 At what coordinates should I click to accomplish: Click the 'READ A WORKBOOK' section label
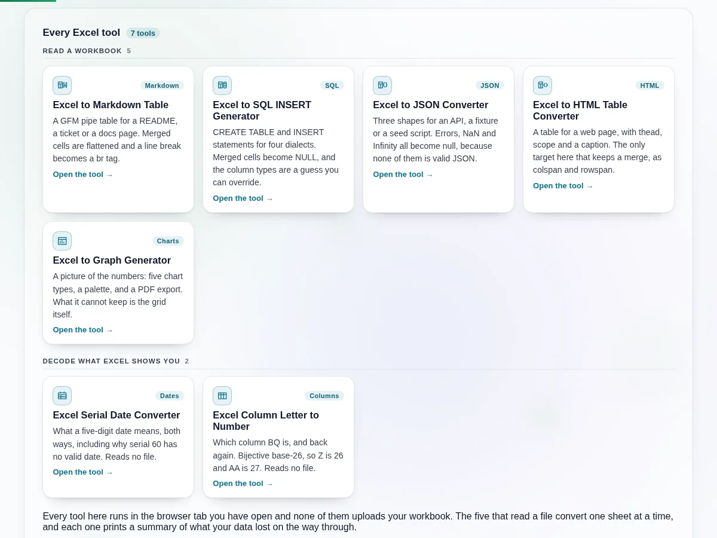point(82,51)
